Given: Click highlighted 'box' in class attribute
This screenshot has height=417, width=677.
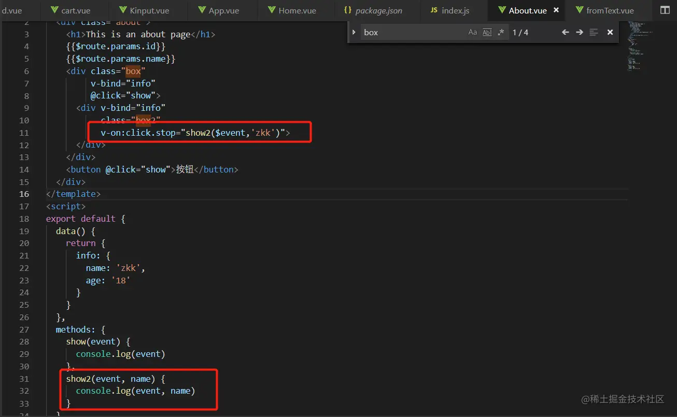Looking at the screenshot, I should tap(133, 71).
